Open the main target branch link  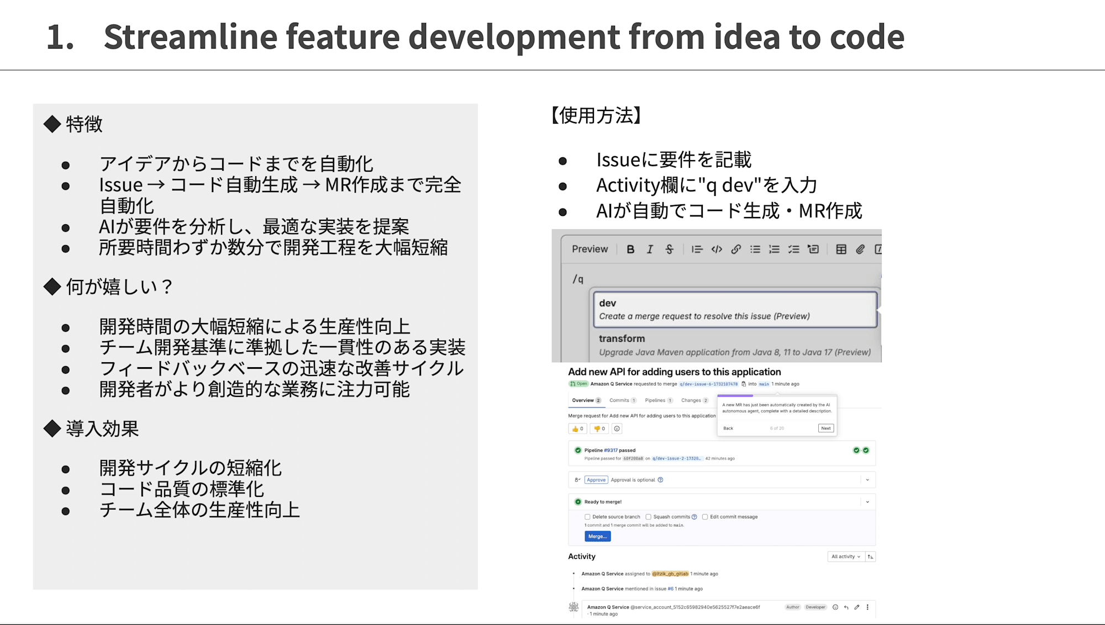[x=764, y=384]
